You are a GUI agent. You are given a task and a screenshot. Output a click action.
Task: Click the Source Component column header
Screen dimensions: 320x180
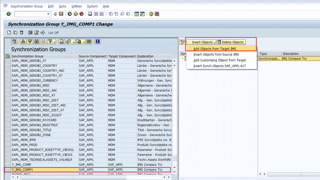point(92,56)
